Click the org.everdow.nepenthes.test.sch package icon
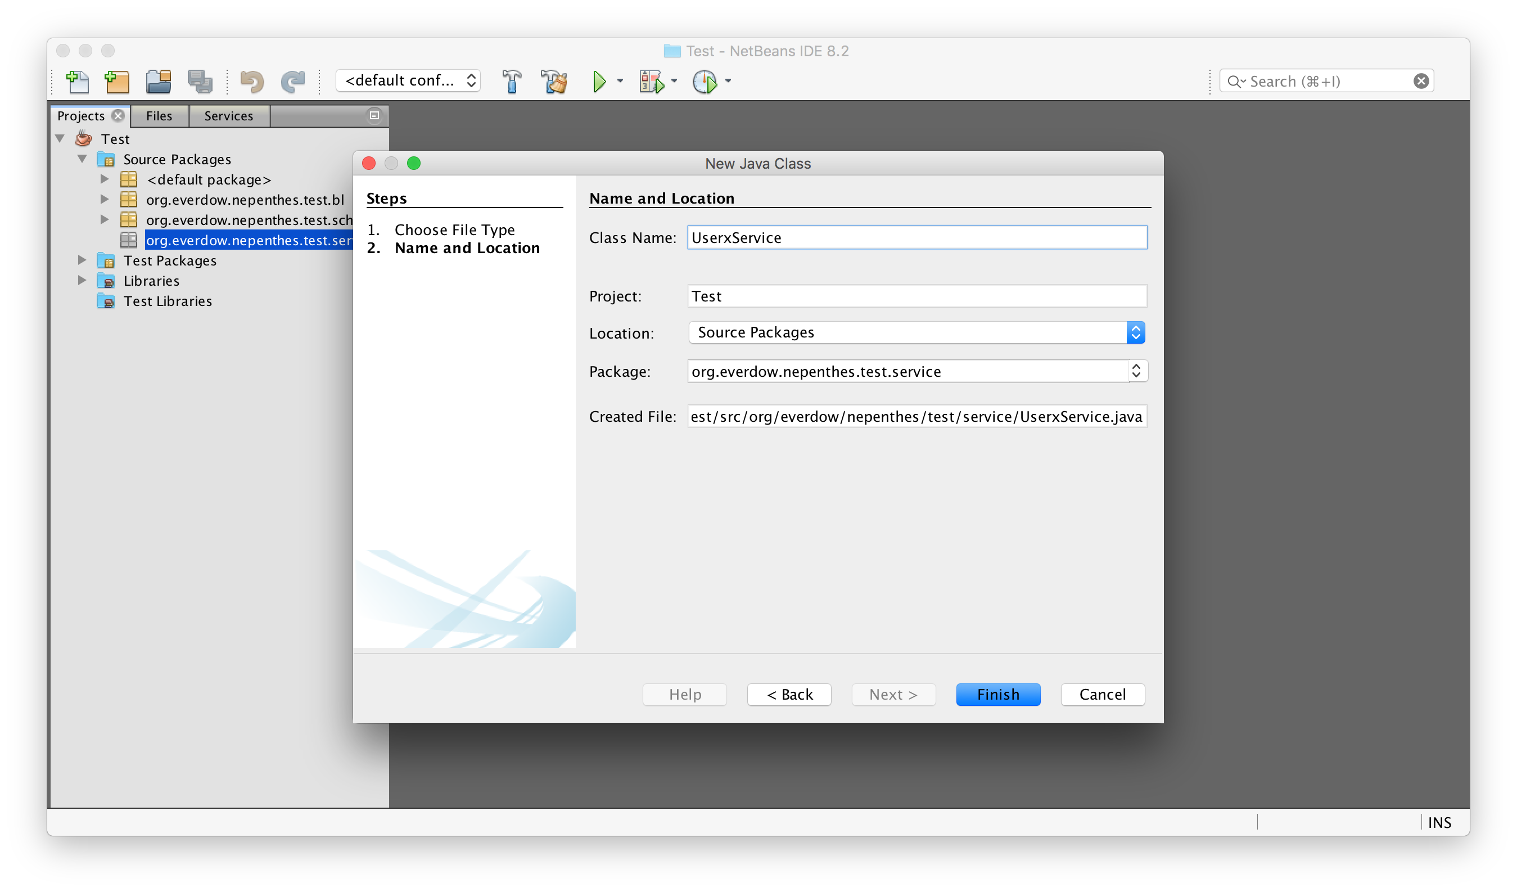Viewport: 1517px width, 892px height. click(x=129, y=220)
